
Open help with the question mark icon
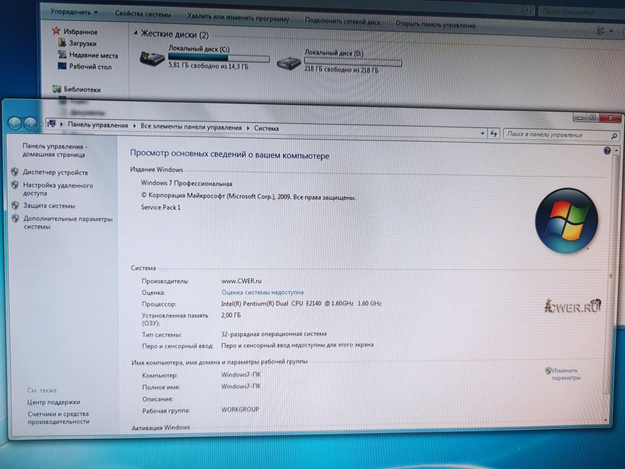(x=607, y=151)
